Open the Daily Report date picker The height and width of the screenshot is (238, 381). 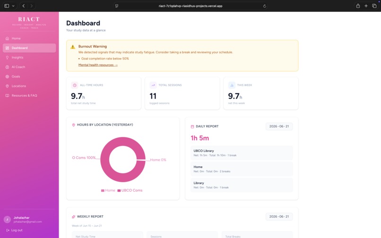(279, 126)
